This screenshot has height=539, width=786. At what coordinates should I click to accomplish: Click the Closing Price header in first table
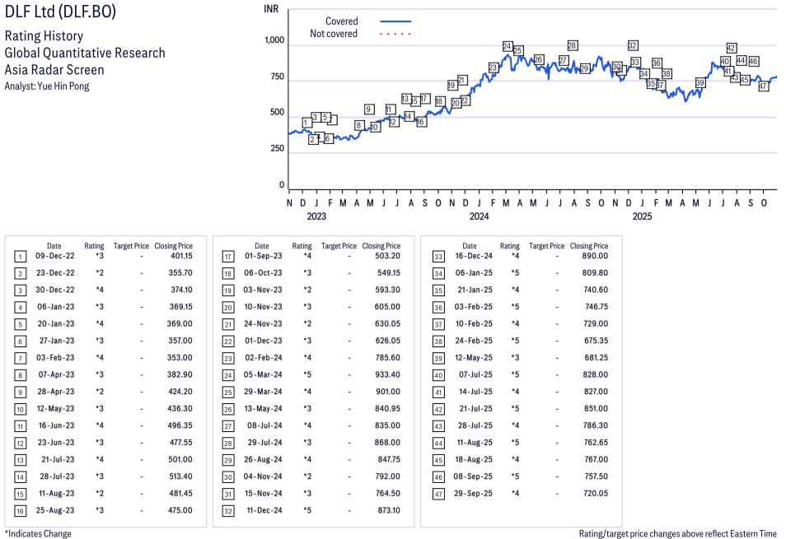pos(173,245)
